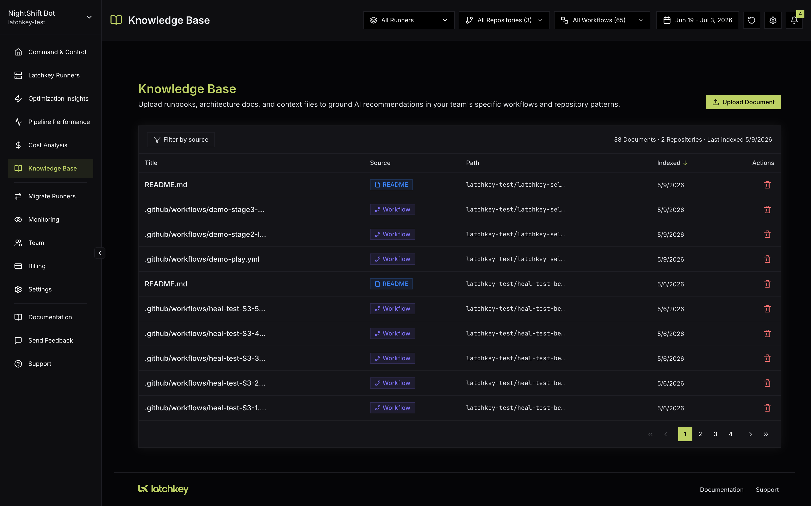Click the Upload Document button
Image resolution: width=811 pixels, height=506 pixels.
(x=743, y=102)
